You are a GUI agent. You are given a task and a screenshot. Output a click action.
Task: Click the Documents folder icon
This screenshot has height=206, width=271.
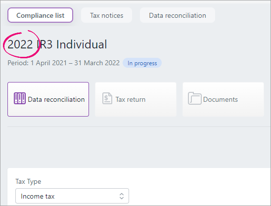click(195, 98)
